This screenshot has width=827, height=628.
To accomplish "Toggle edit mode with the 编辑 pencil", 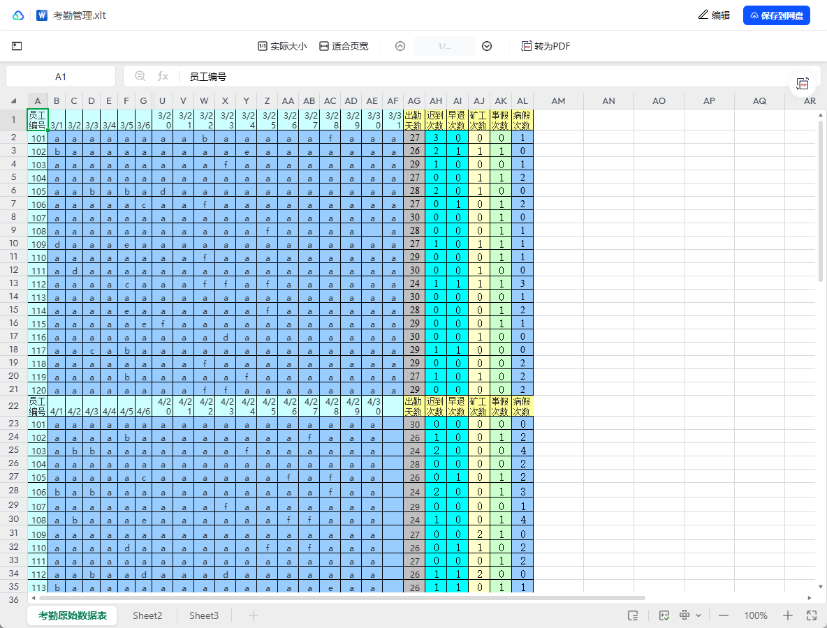I will point(713,15).
